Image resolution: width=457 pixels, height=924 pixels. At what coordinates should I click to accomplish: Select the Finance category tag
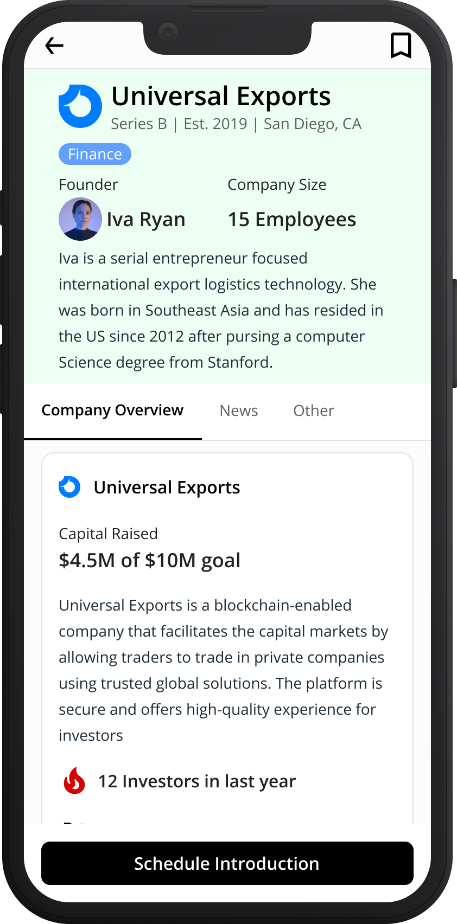click(95, 154)
